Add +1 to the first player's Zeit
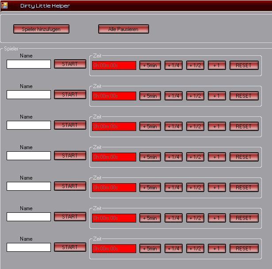The width and height of the screenshot is (272, 269). [217, 65]
